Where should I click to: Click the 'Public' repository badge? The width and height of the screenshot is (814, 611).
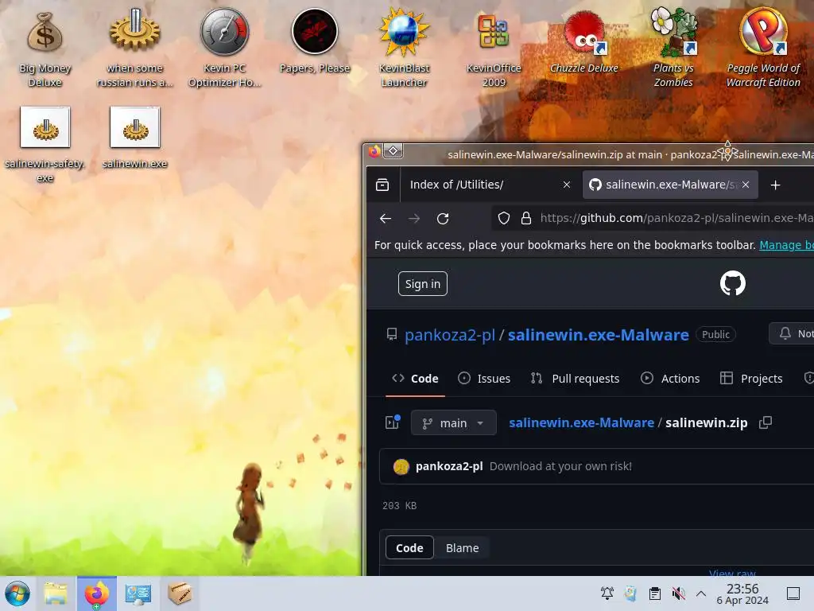715,335
